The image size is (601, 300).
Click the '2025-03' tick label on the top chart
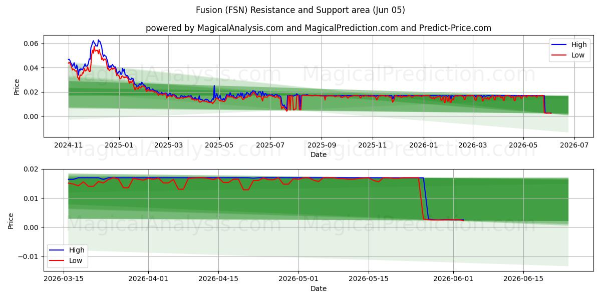pyautogui.click(x=168, y=144)
